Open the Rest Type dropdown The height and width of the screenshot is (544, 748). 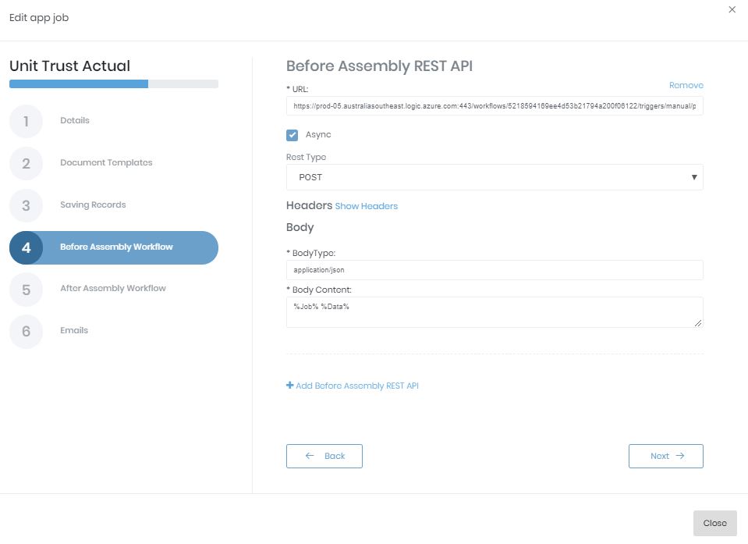[493, 177]
